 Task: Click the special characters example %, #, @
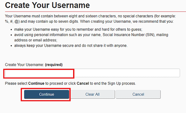12,21
